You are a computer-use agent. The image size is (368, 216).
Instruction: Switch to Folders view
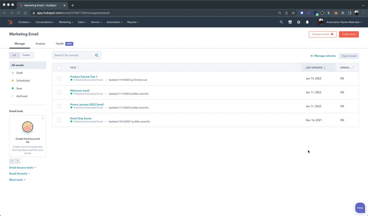tap(26, 55)
